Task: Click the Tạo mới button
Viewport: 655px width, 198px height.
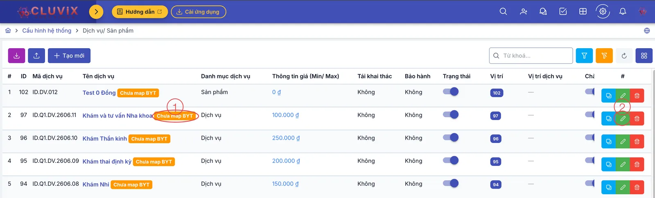Action: point(69,56)
